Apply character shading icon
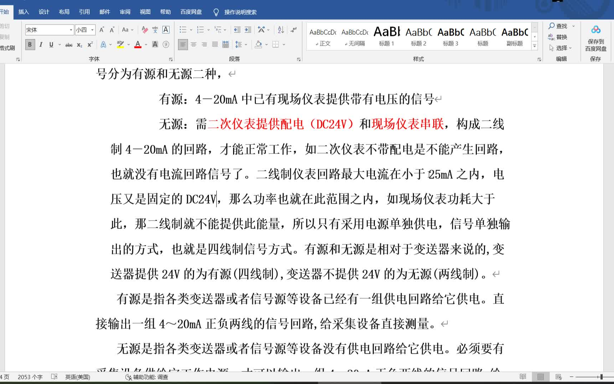Image resolution: width=614 pixels, height=384 pixels. coord(155,44)
